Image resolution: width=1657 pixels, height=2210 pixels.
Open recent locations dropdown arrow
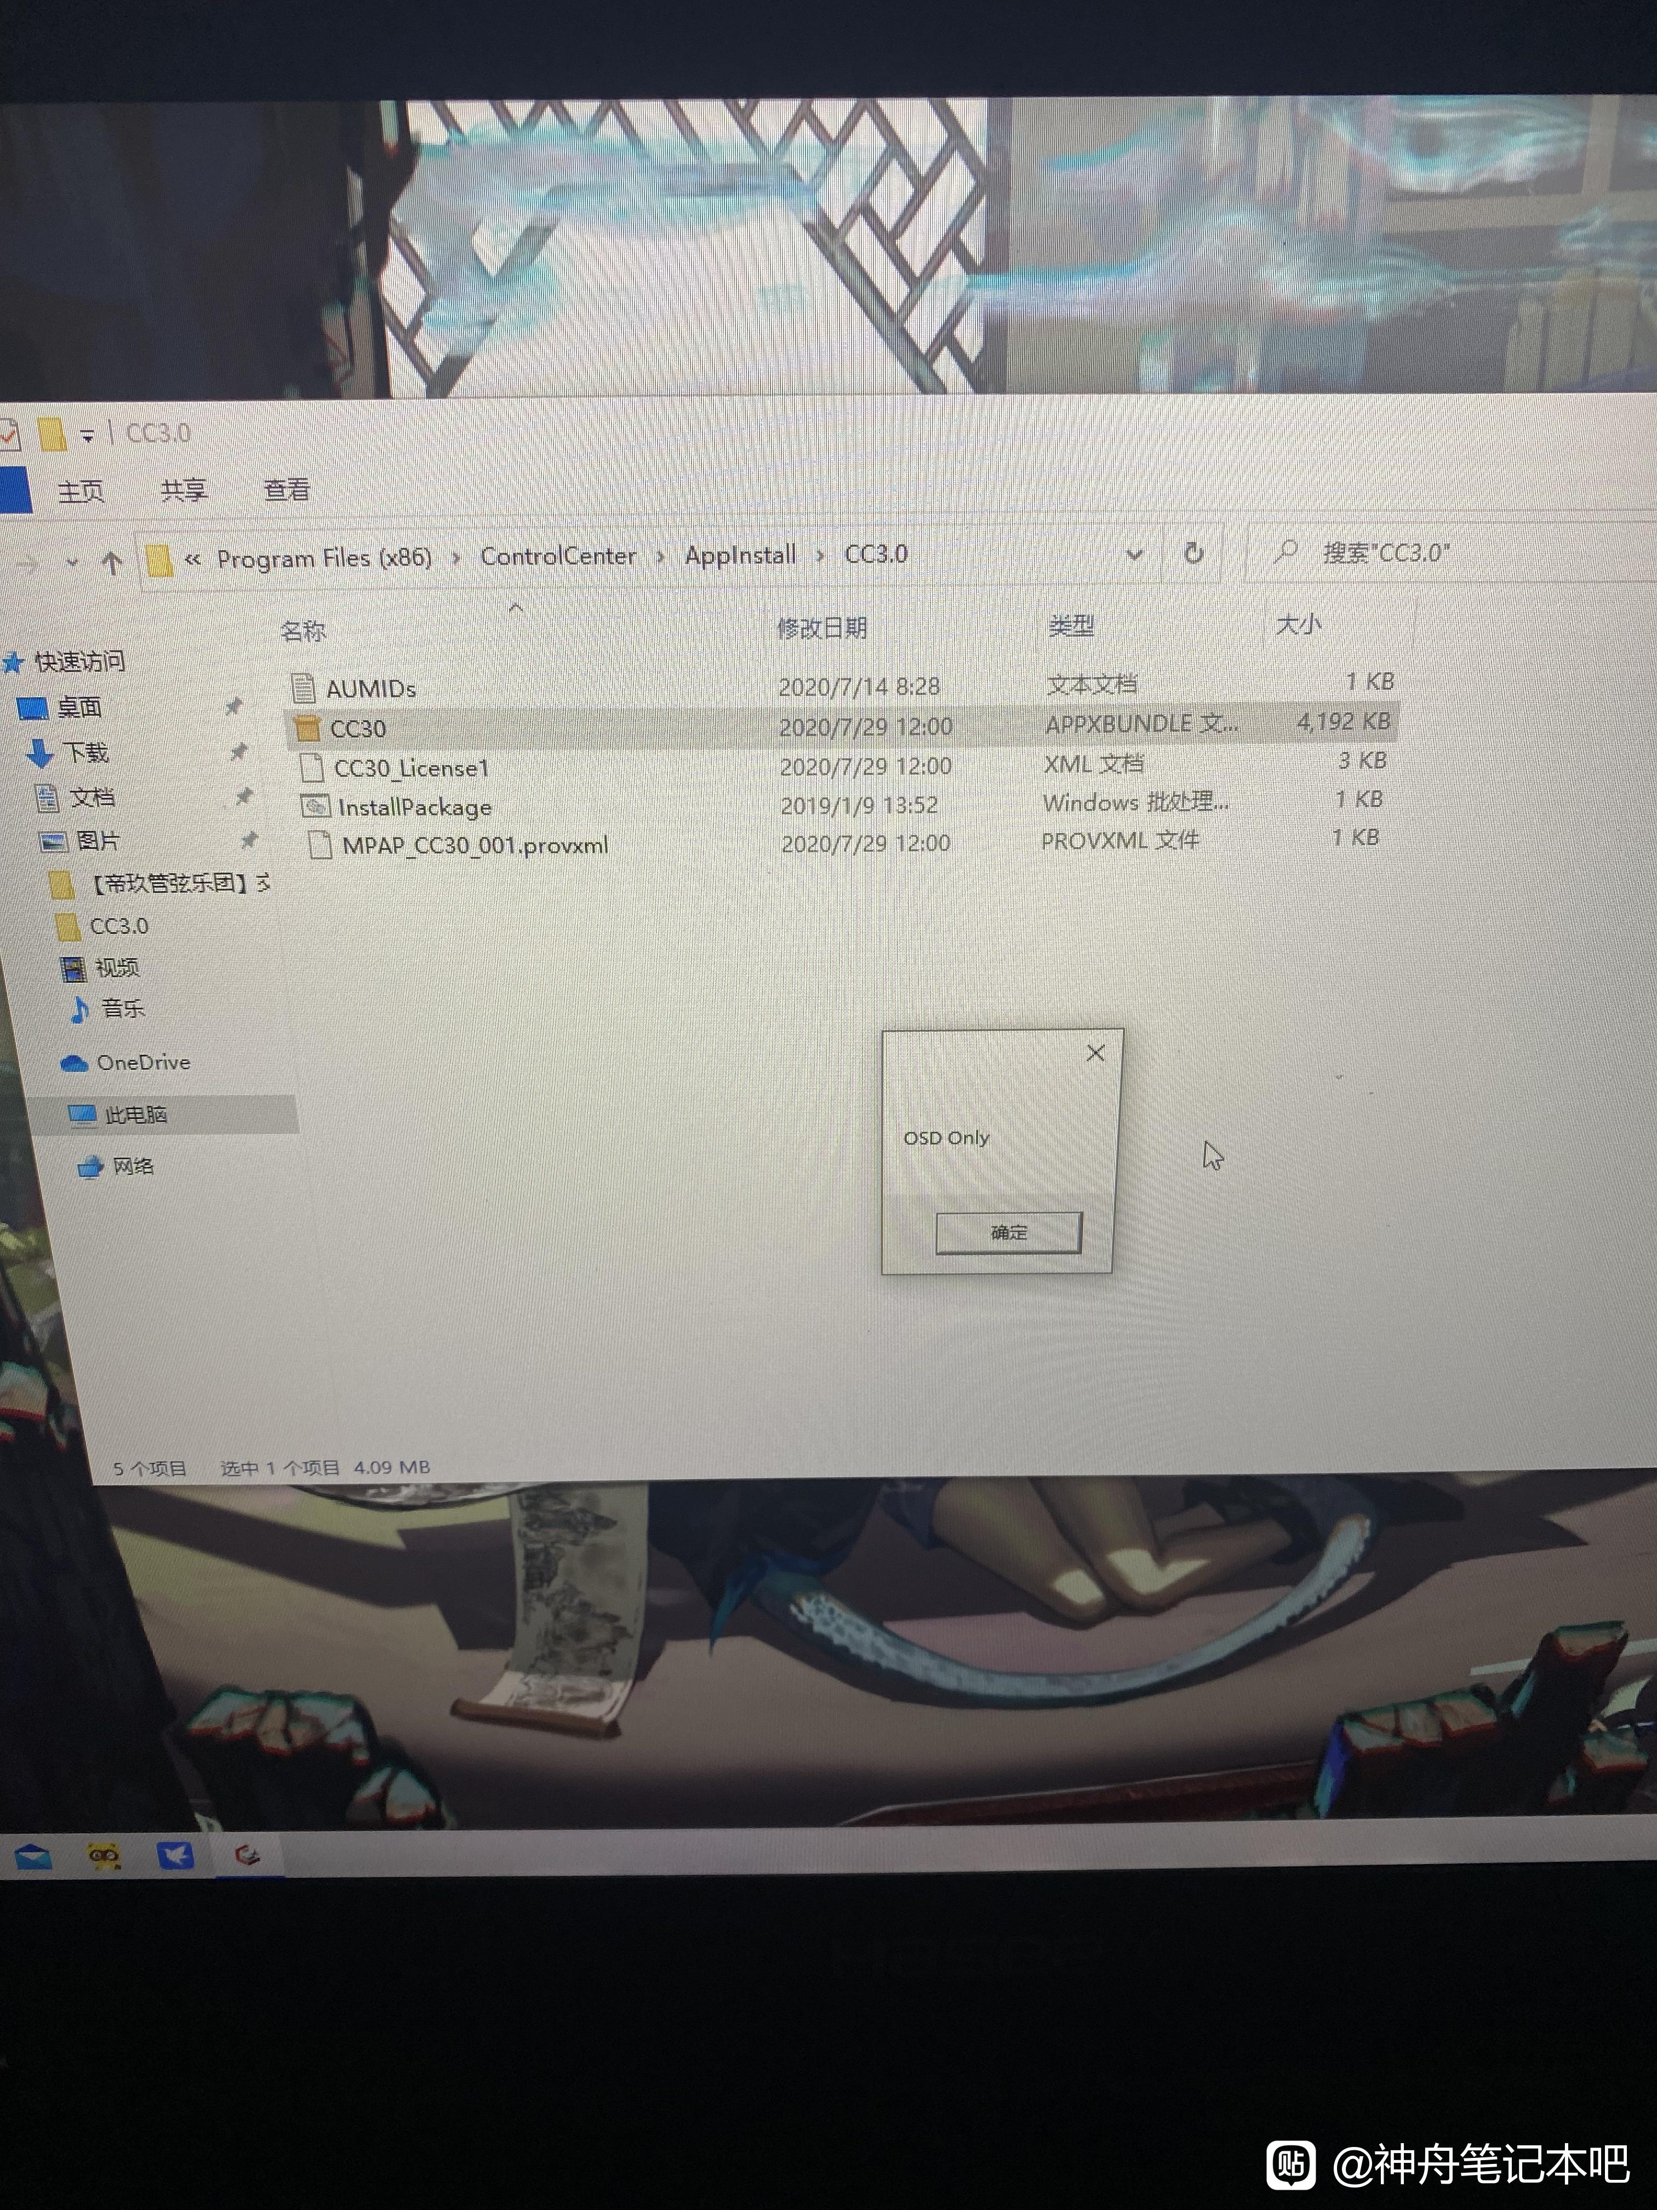[71, 563]
